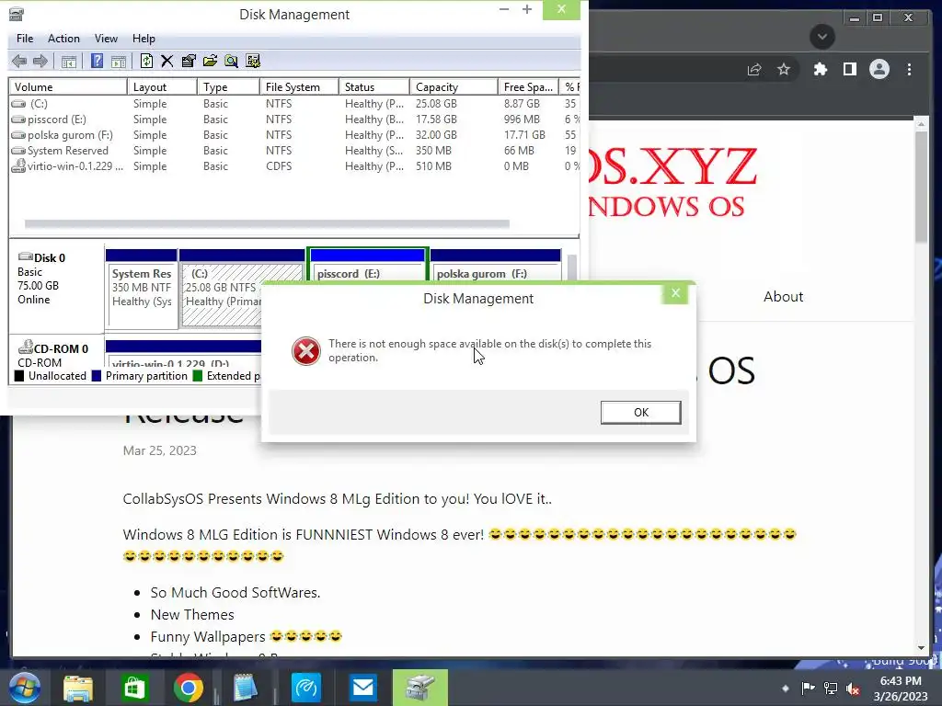Open the speedometer app in the taskbar
This screenshot has width=942, height=706.
305,688
